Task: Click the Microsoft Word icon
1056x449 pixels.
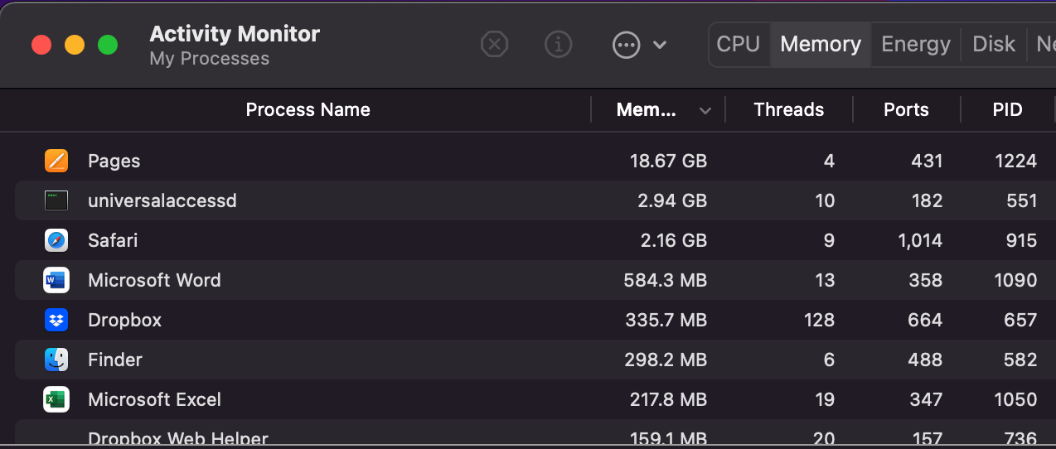Action: coord(56,280)
